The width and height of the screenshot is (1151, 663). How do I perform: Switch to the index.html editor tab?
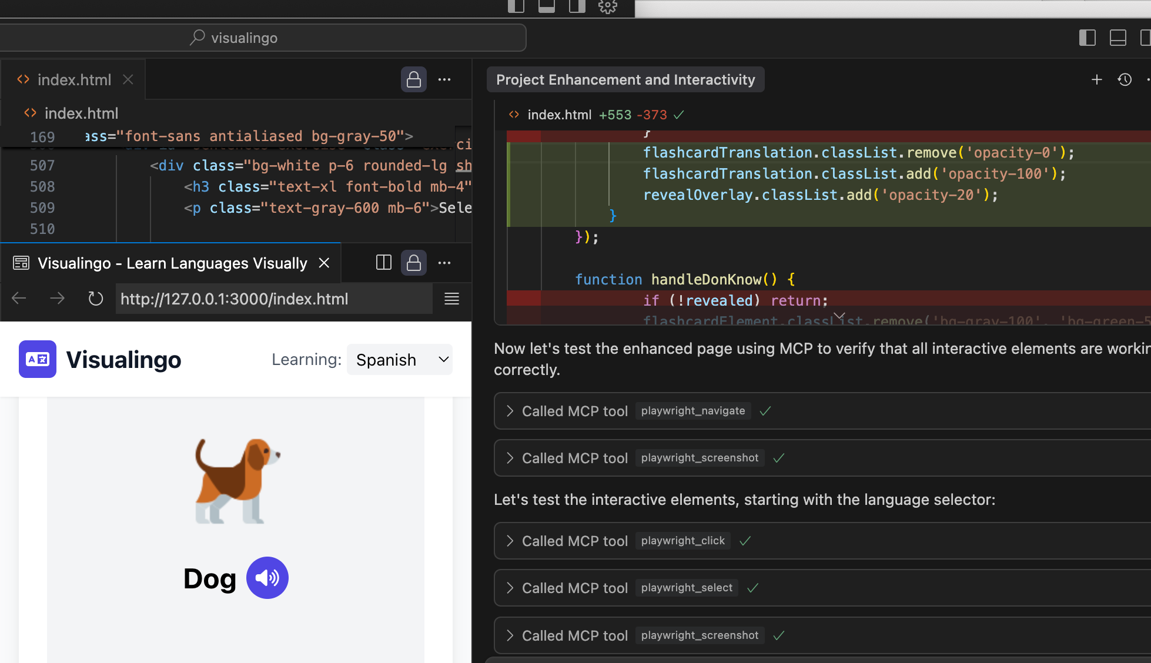[x=73, y=80]
